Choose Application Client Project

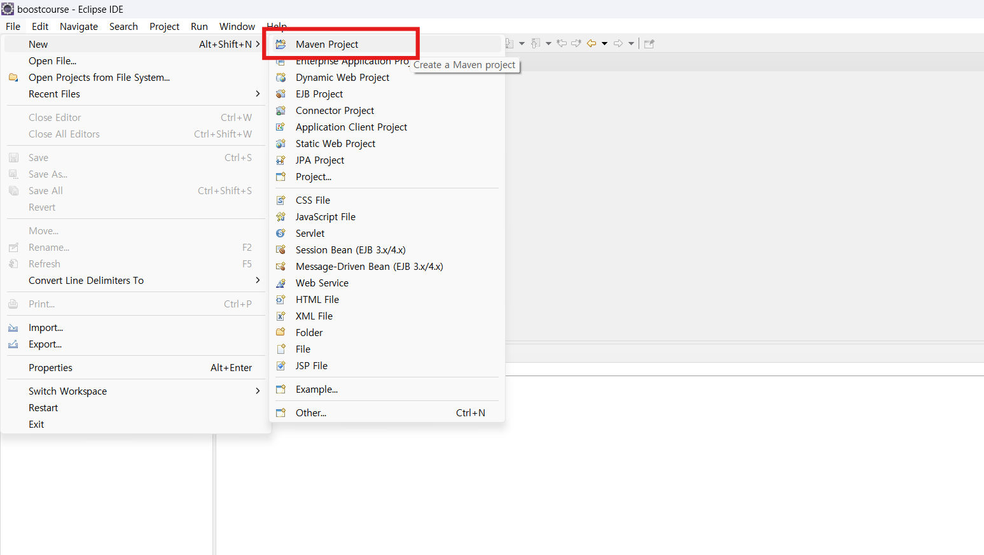pos(387,127)
